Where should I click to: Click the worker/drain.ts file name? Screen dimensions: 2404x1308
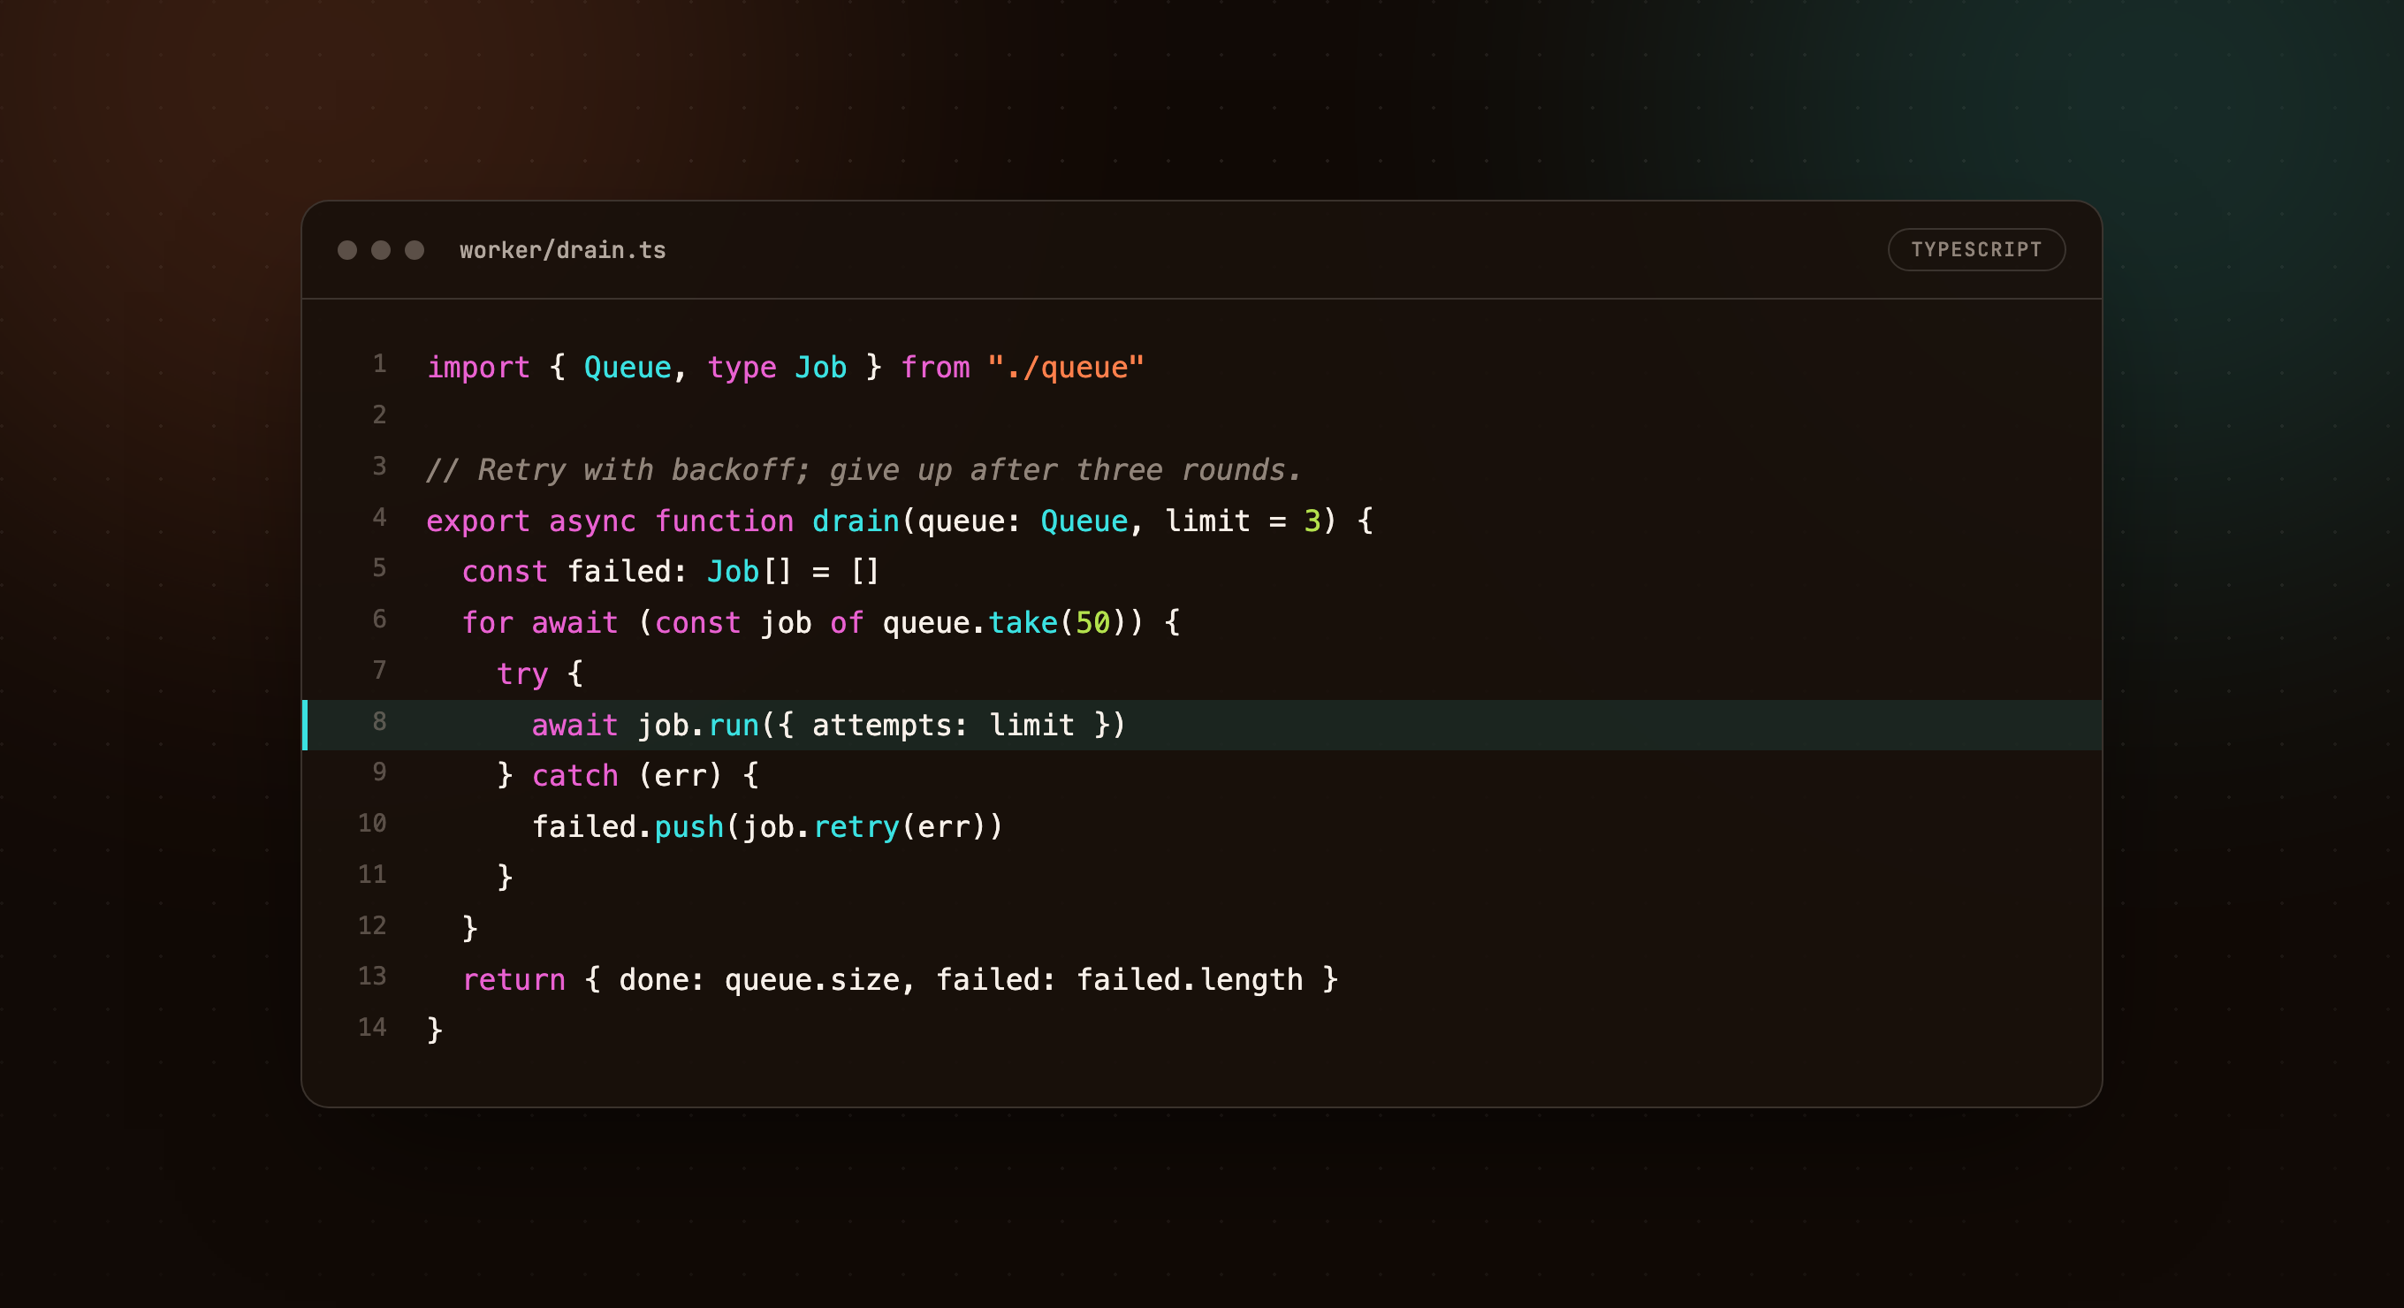563,250
